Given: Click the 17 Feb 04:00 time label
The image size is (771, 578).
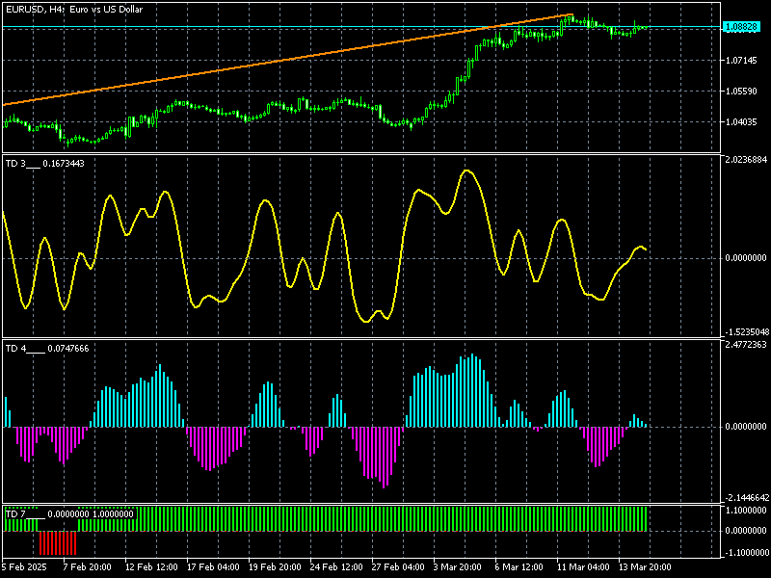Looking at the screenshot, I should 213,566.
